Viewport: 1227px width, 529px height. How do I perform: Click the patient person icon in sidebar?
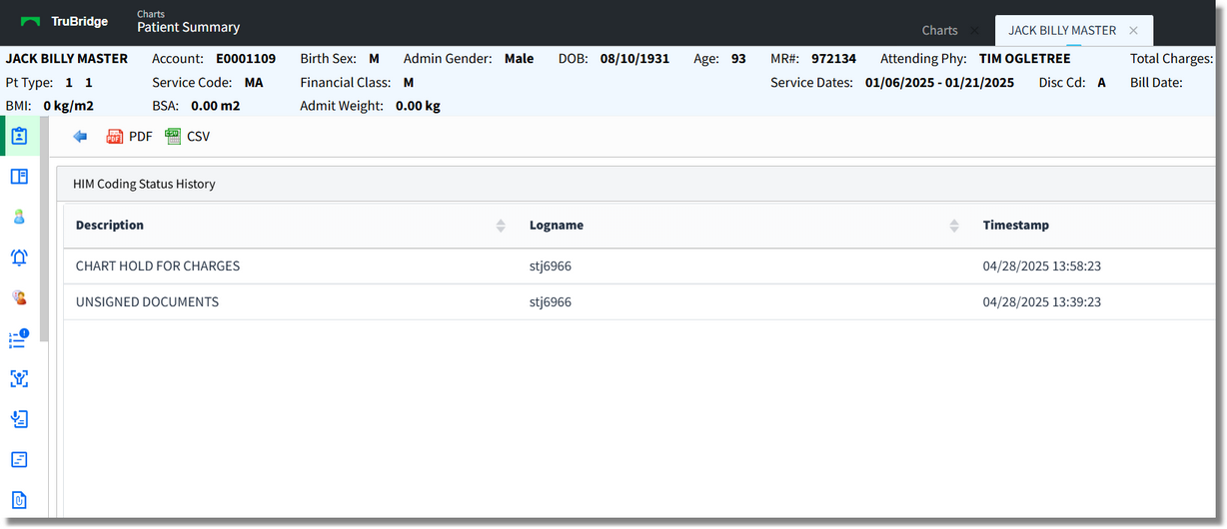[19, 217]
